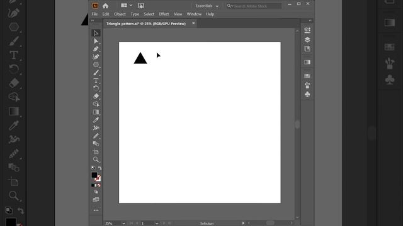The height and width of the screenshot is (226, 403).
Task: Open the zoom level dropdown
Action: pyautogui.click(x=123, y=223)
